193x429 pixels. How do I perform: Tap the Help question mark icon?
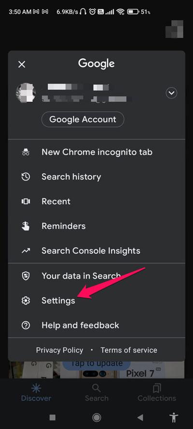(26, 325)
